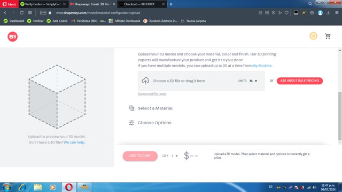342x192 pixels.
Task: Click the ES language indicator
Action: pos(270,187)
